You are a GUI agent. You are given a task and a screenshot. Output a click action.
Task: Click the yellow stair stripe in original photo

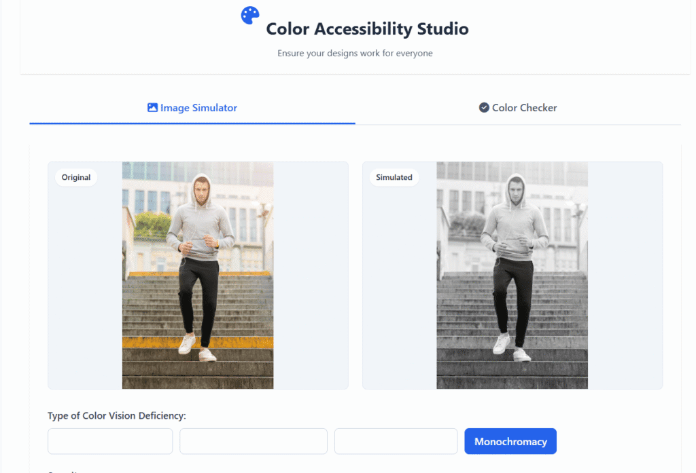[x=150, y=343]
